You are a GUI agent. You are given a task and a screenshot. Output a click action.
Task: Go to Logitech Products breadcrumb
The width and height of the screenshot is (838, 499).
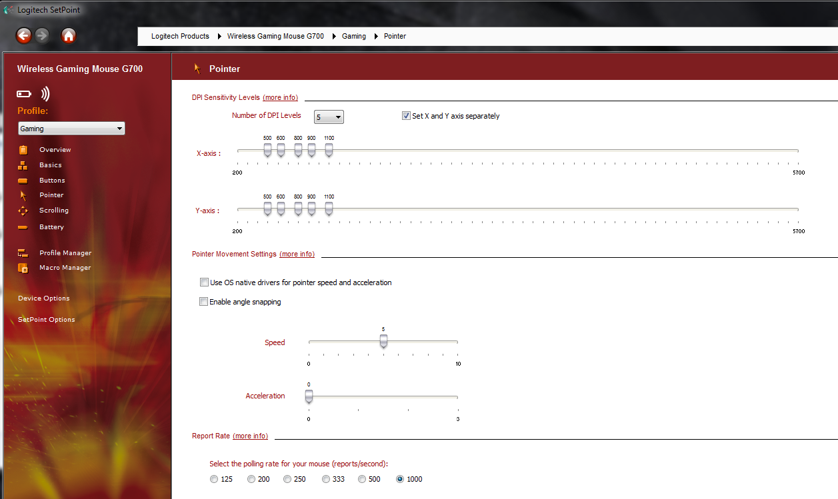[180, 36]
